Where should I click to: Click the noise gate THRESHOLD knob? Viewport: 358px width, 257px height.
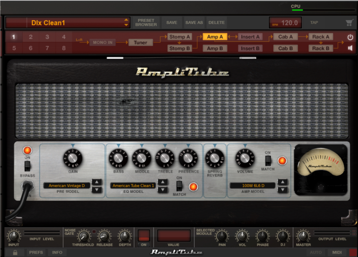[84, 236]
